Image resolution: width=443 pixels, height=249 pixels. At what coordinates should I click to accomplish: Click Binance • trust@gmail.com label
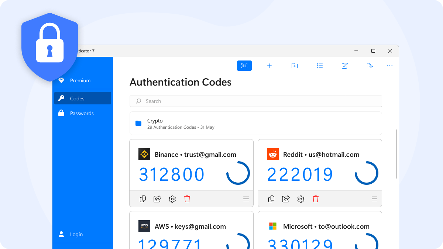[x=195, y=155]
